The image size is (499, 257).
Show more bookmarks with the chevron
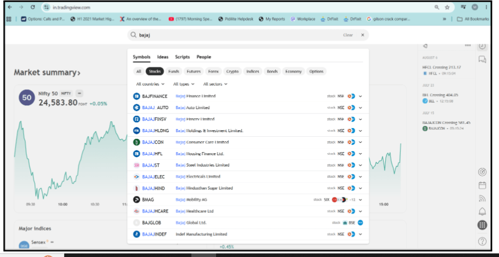444,19
